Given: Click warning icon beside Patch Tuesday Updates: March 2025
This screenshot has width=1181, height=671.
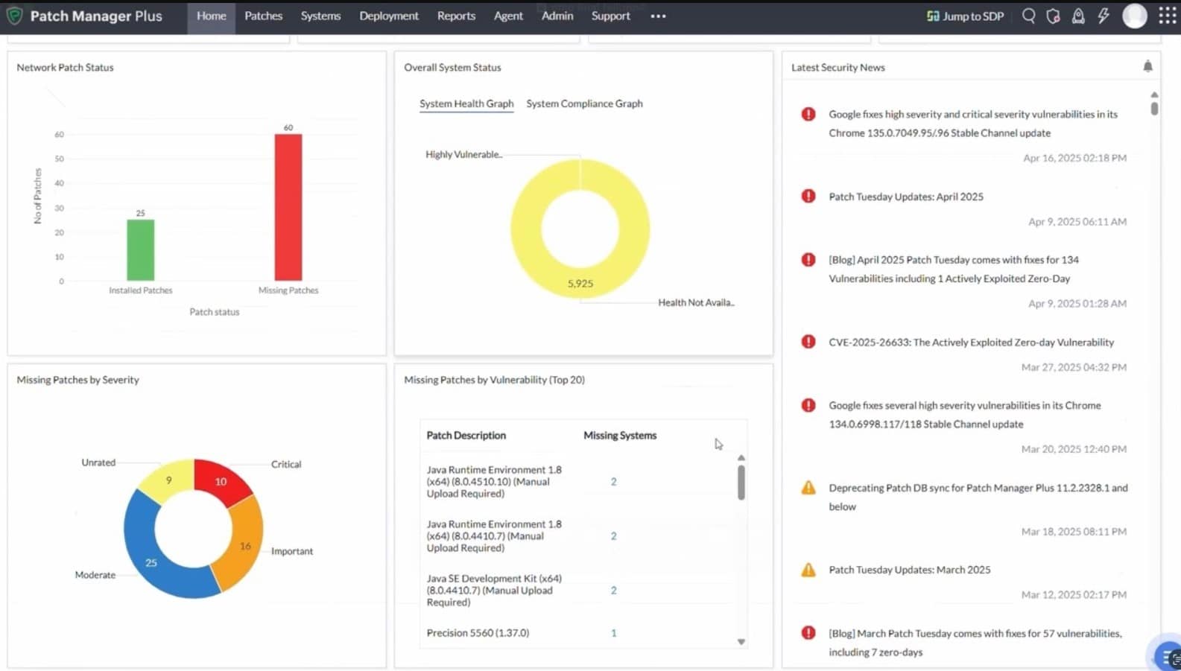Looking at the screenshot, I should [808, 570].
